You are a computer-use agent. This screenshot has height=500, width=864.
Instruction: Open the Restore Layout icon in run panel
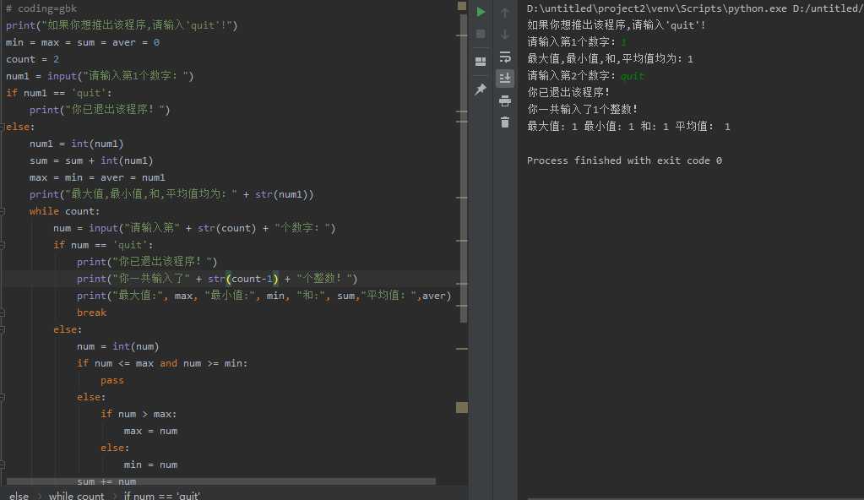click(481, 61)
